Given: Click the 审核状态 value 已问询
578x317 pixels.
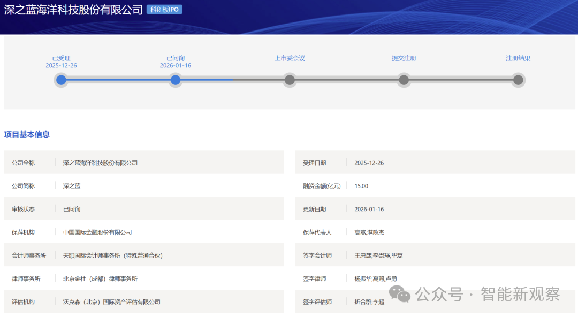Looking at the screenshot, I should click(x=72, y=209).
